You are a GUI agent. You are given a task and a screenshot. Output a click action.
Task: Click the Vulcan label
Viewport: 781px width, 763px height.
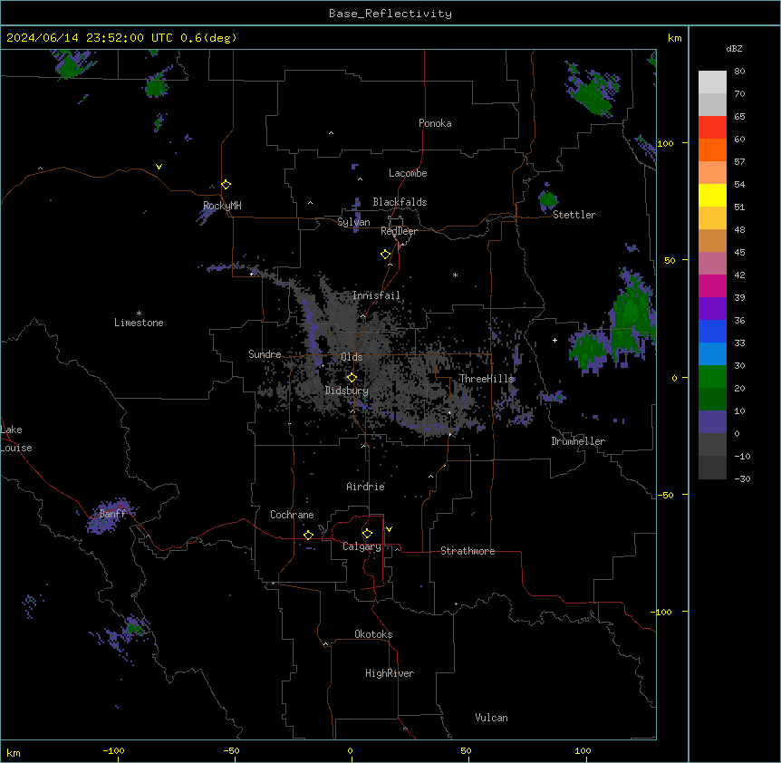click(x=492, y=718)
